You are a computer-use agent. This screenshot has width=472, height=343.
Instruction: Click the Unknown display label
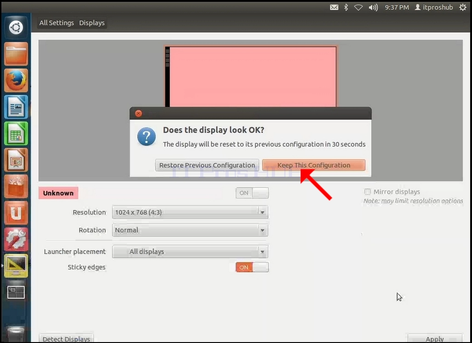click(58, 193)
